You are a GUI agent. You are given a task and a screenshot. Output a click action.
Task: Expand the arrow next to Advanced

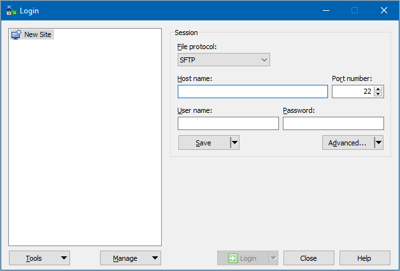[x=379, y=143]
